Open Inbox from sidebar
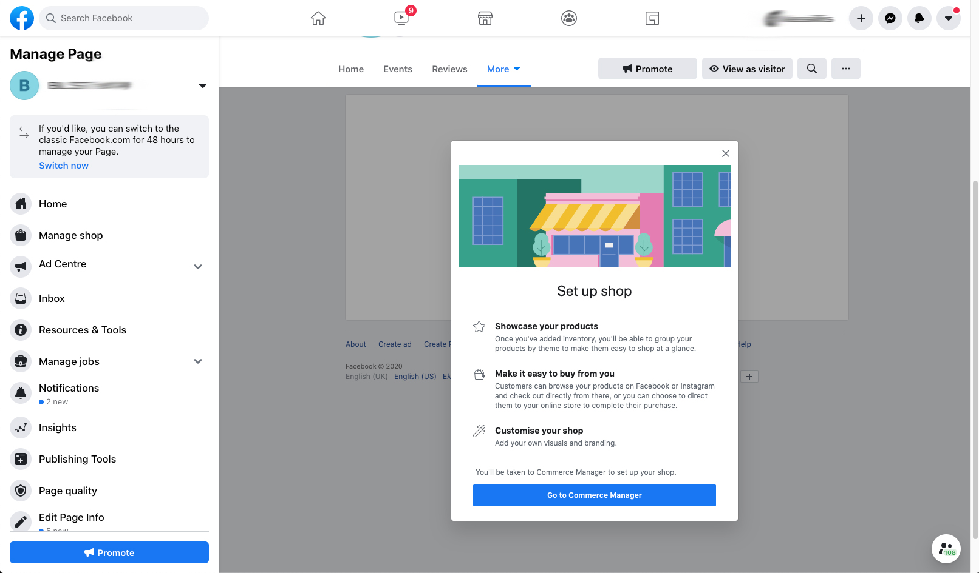The image size is (979, 573). click(x=109, y=298)
